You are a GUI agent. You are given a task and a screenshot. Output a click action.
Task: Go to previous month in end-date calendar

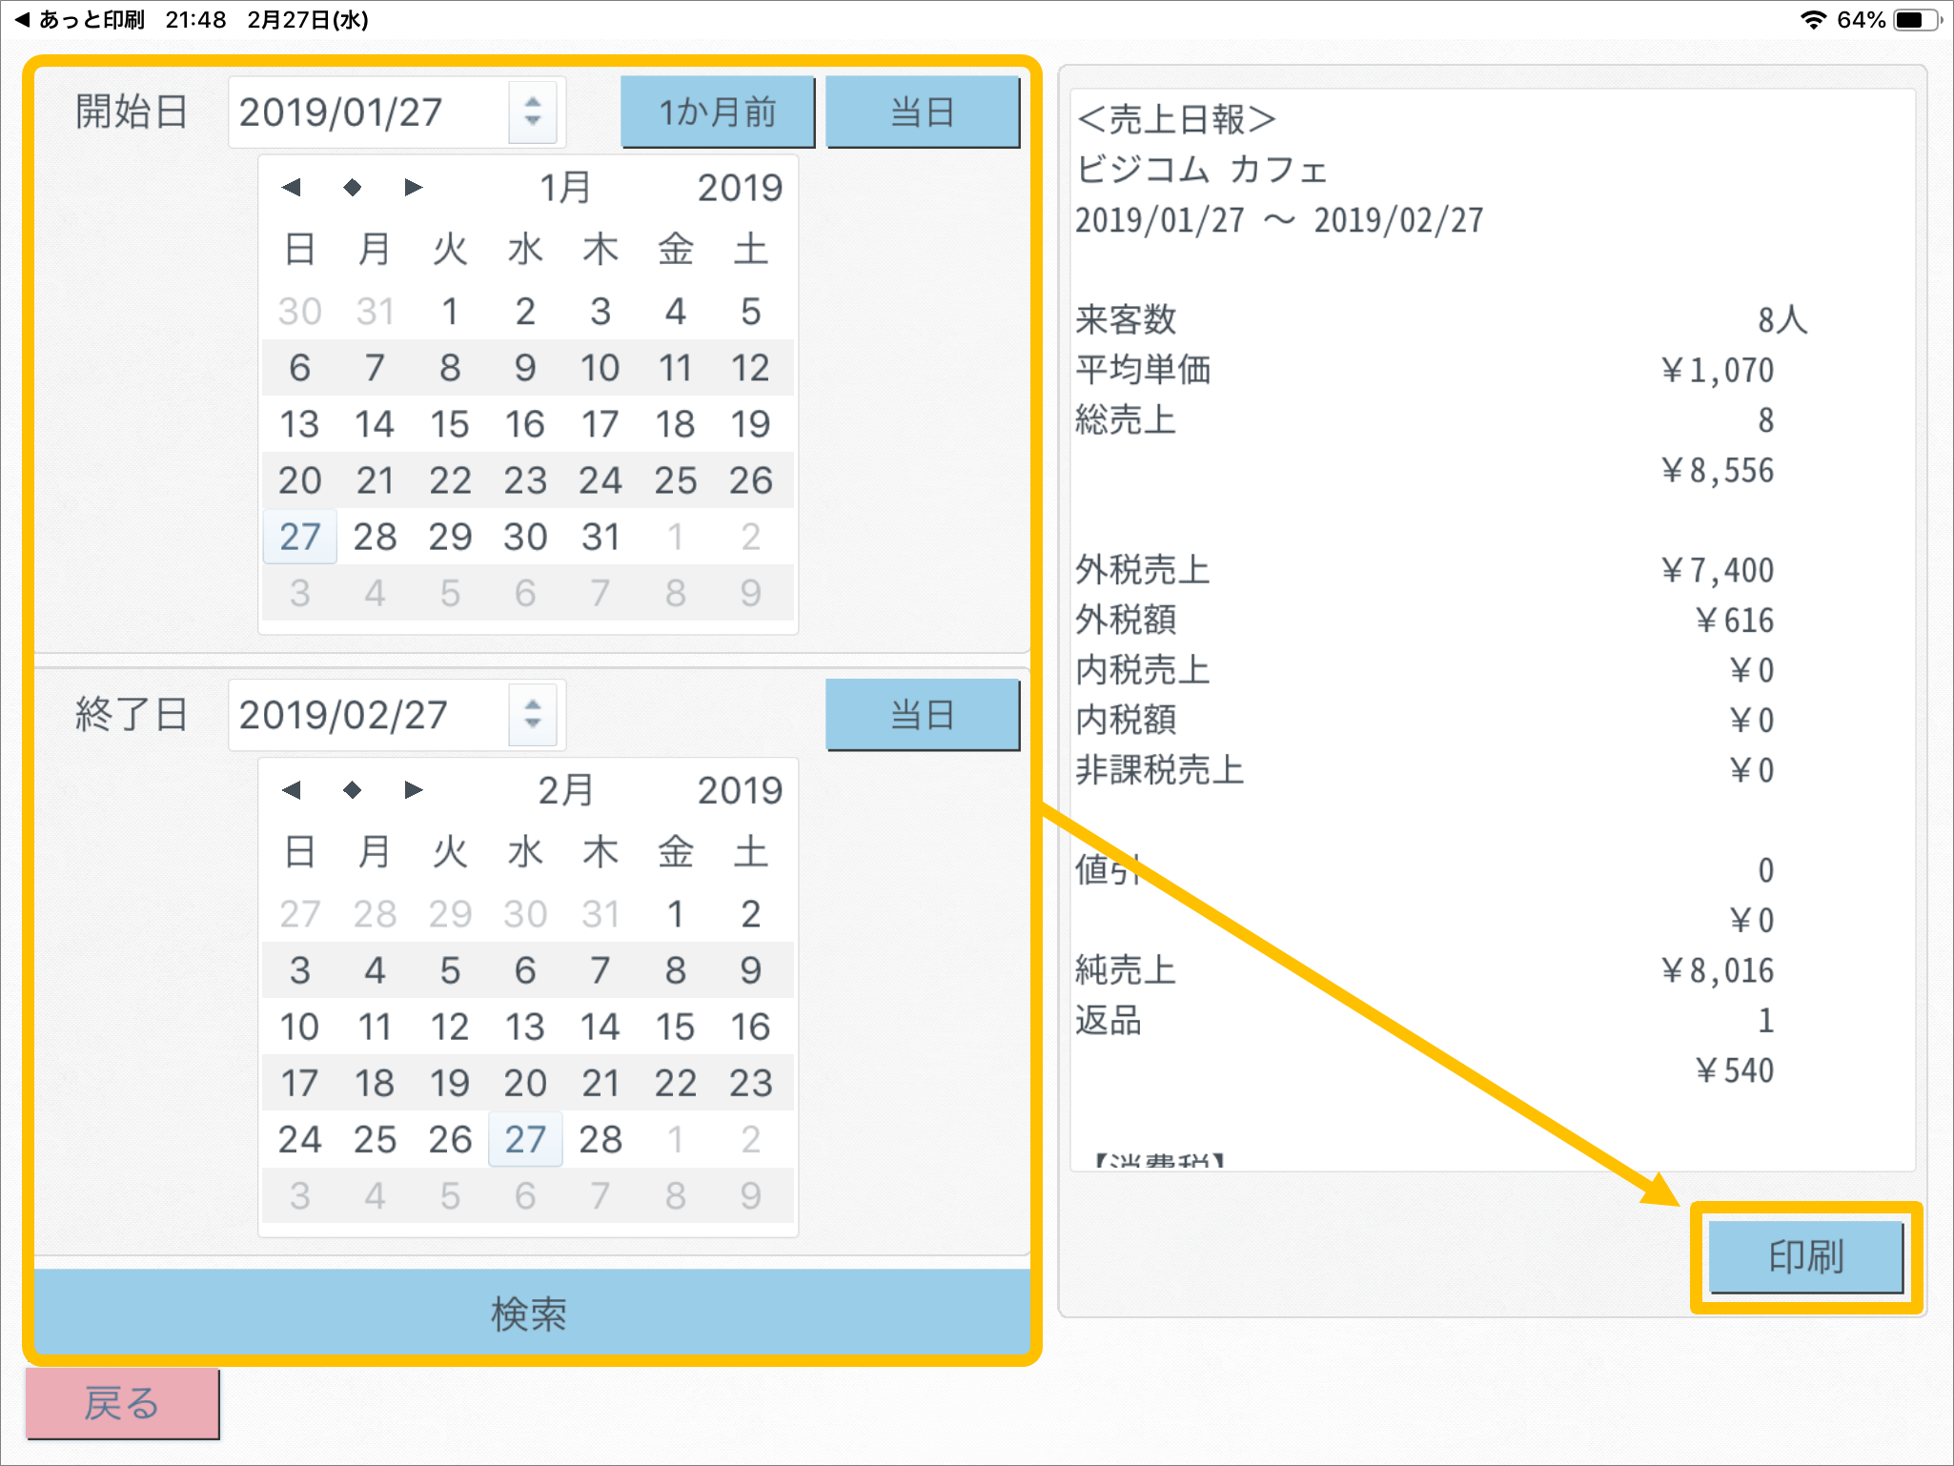click(292, 790)
